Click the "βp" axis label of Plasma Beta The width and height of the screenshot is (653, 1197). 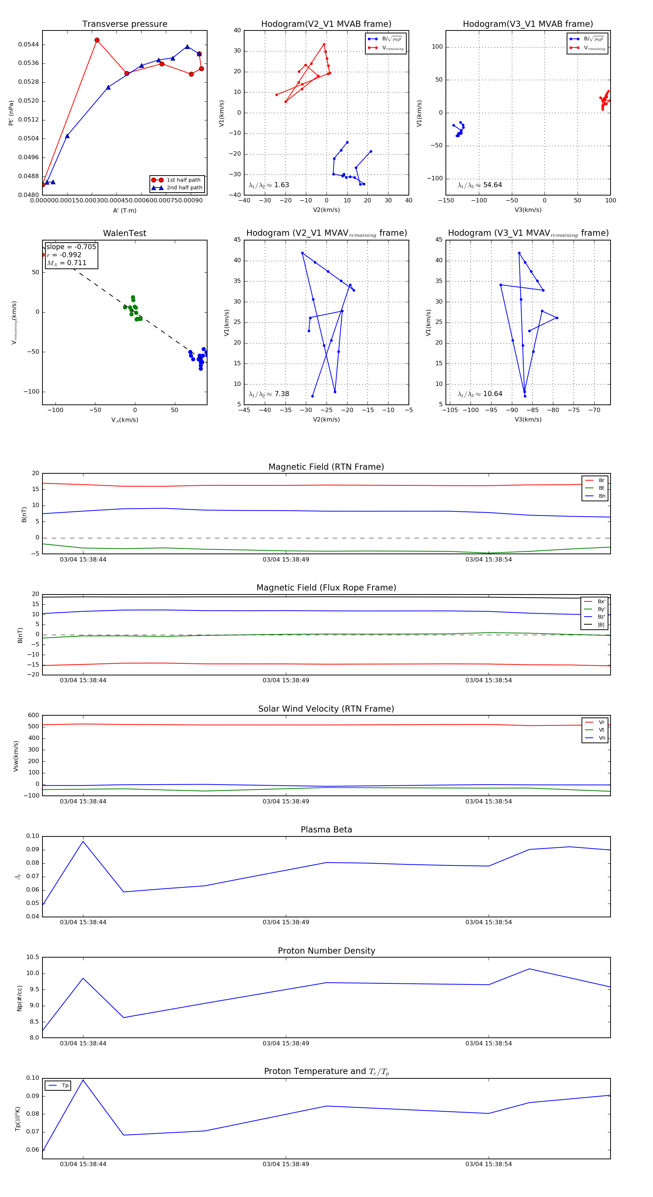pyautogui.click(x=17, y=876)
